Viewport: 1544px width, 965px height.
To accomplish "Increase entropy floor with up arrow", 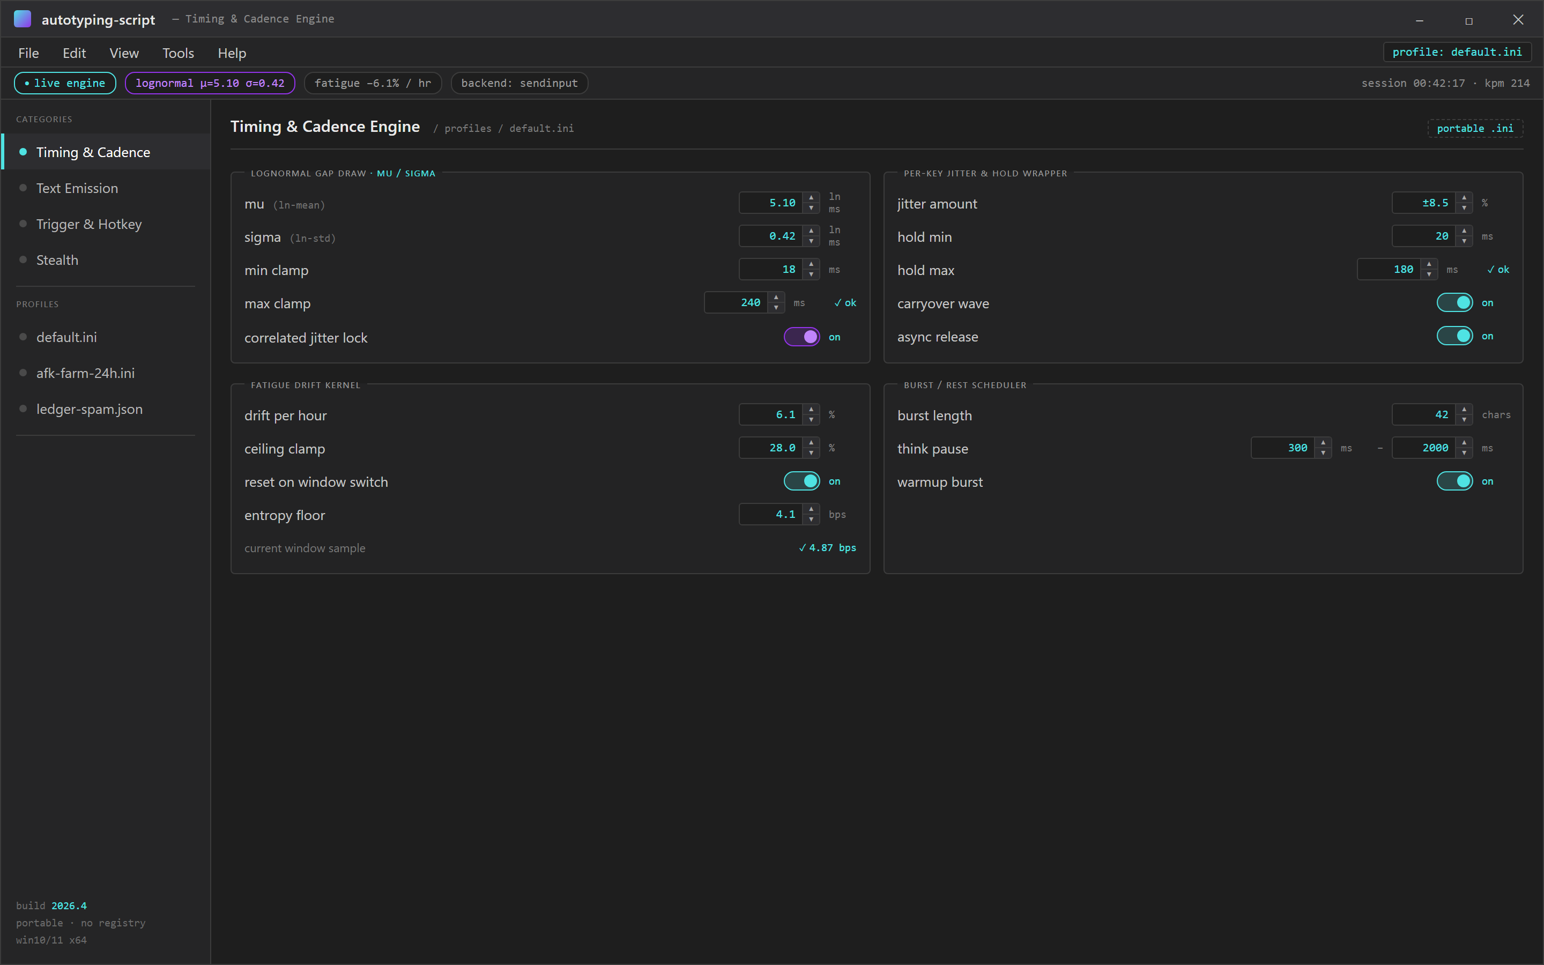I will pyautogui.click(x=811, y=509).
